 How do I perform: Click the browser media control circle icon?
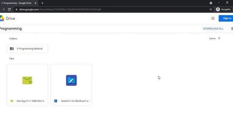tap(211, 3)
